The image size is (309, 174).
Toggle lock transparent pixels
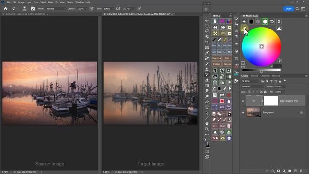pos(249,92)
